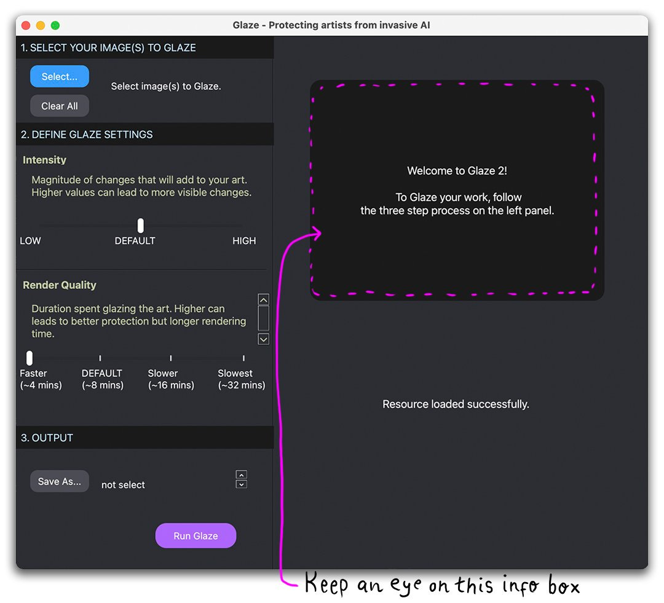
Task: Click the 'Slower (~16 mins)' label
Action: click(x=171, y=379)
